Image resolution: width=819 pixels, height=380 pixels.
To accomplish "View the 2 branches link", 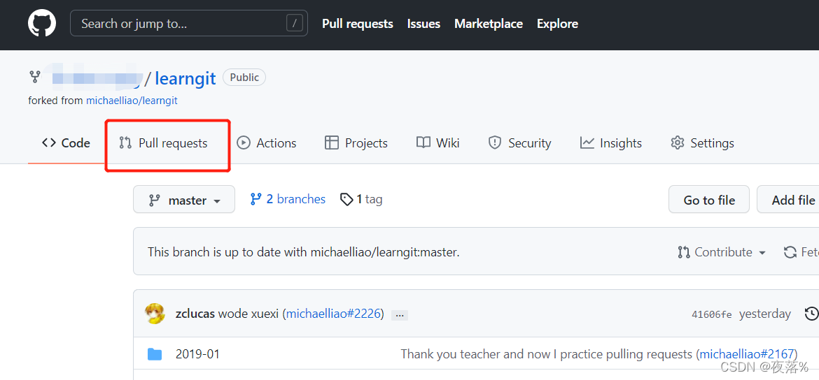I will pos(288,199).
